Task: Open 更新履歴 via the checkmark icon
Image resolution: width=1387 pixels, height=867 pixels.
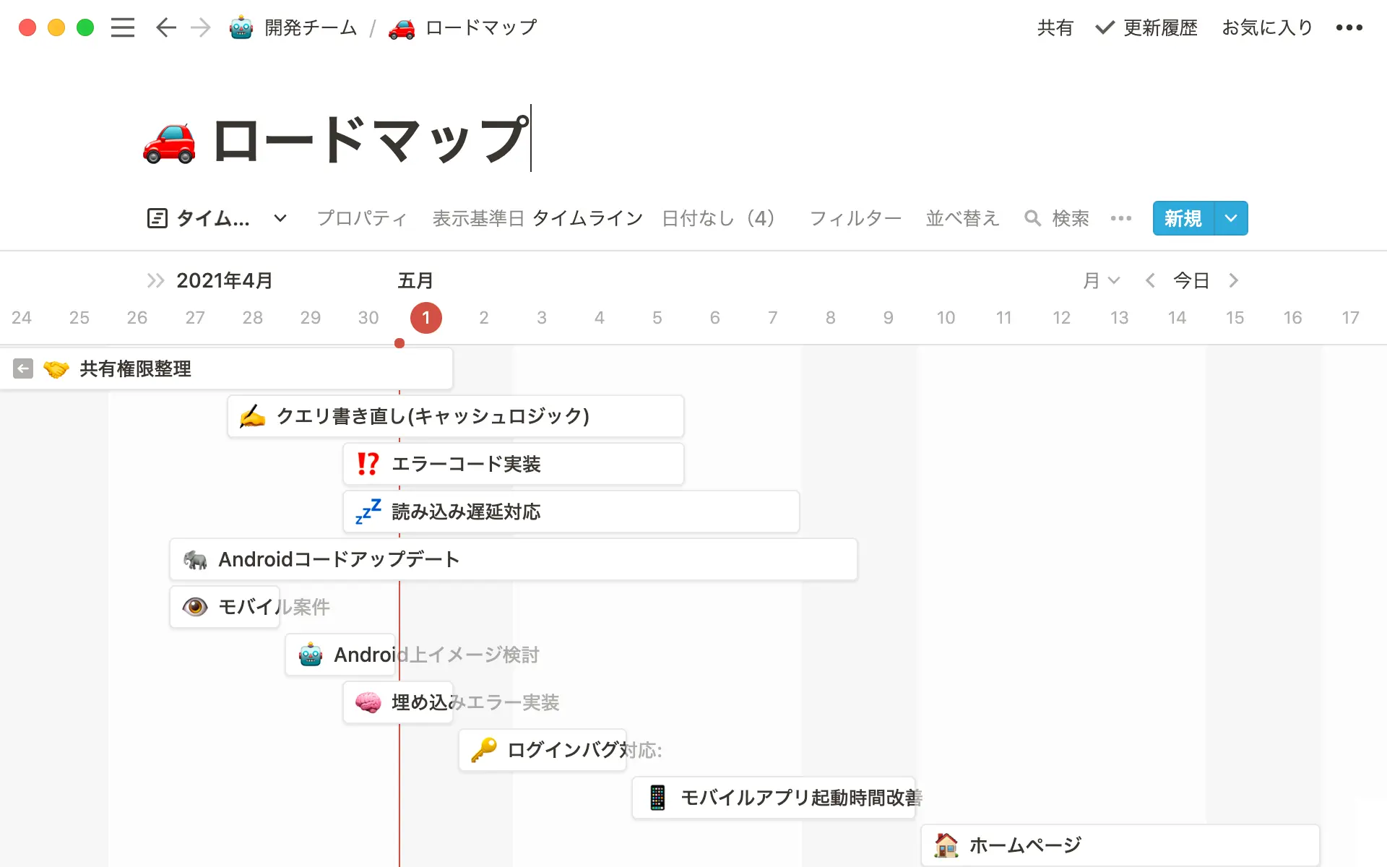Action: pyautogui.click(x=1103, y=27)
